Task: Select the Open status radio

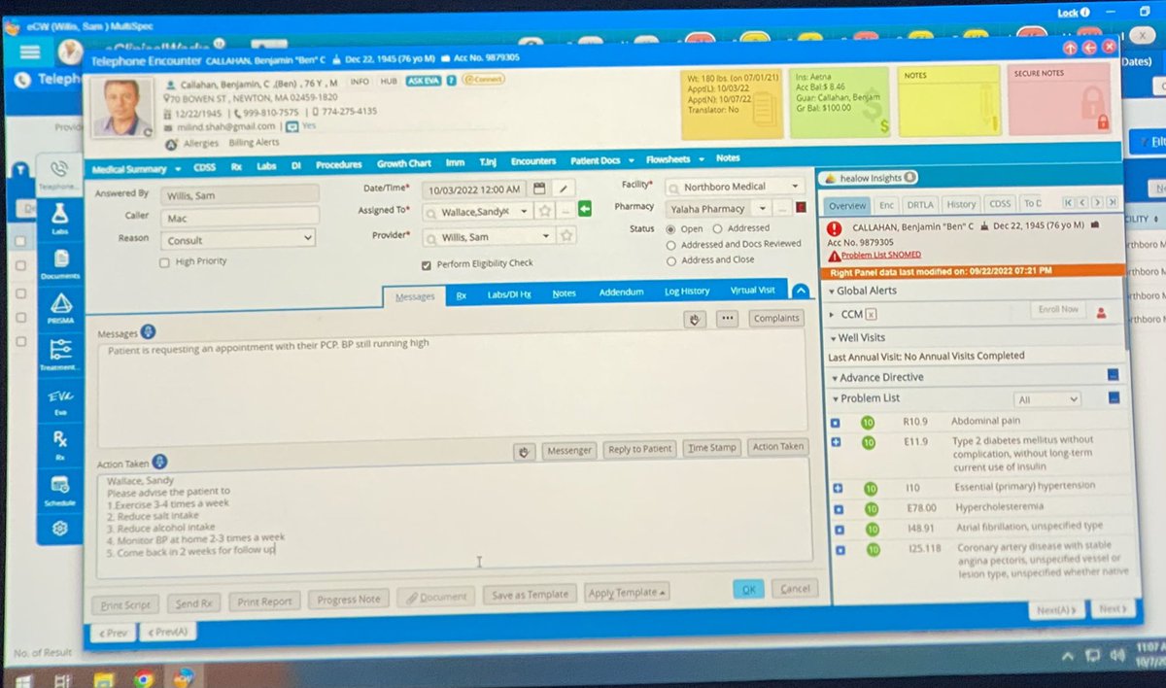Action: 670,229
